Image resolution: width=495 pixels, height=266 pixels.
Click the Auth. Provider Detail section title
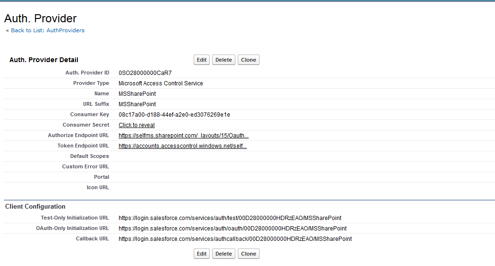(x=44, y=60)
